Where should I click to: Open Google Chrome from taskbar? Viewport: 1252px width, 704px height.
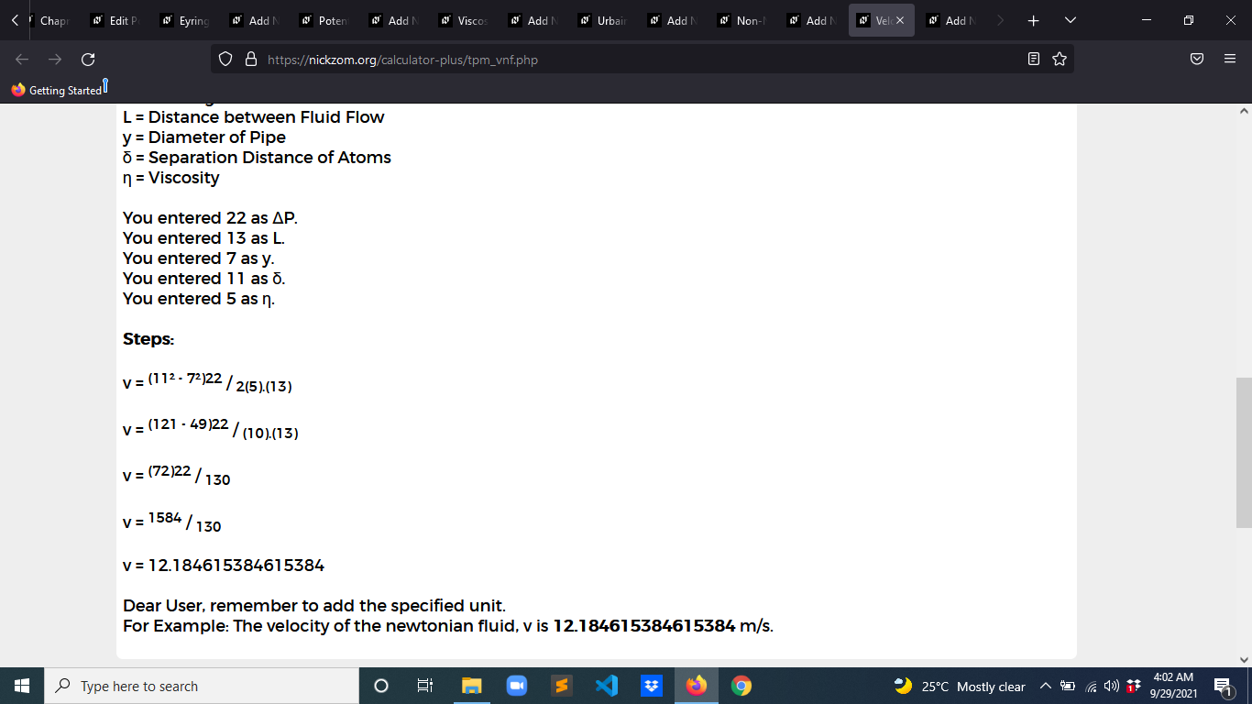[741, 686]
